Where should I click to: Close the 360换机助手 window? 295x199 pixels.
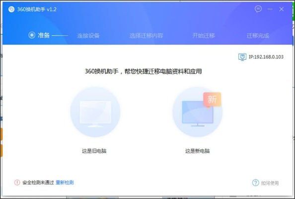[282, 9]
